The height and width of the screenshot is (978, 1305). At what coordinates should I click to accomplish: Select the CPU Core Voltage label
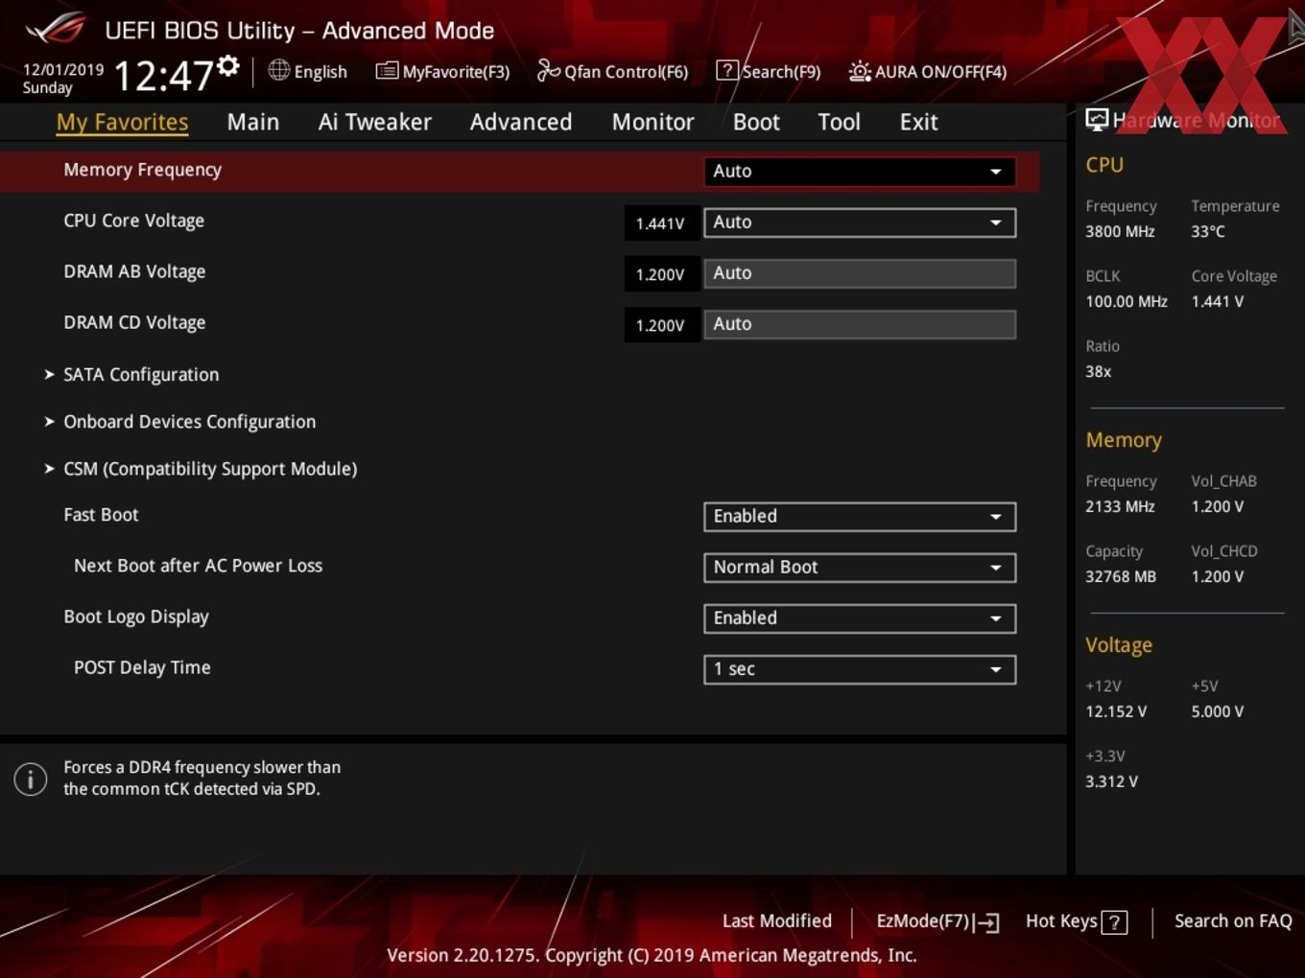pyautogui.click(x=133, y=221)
